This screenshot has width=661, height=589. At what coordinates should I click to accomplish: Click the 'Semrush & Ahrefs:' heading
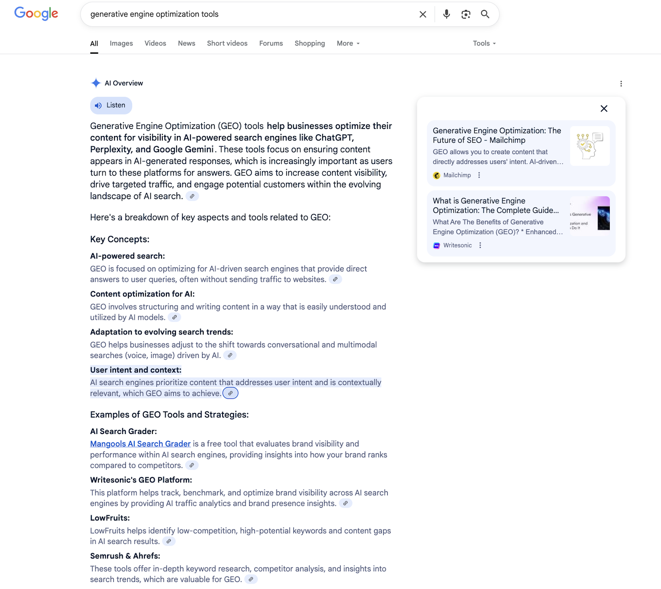(x=125, y=556)
